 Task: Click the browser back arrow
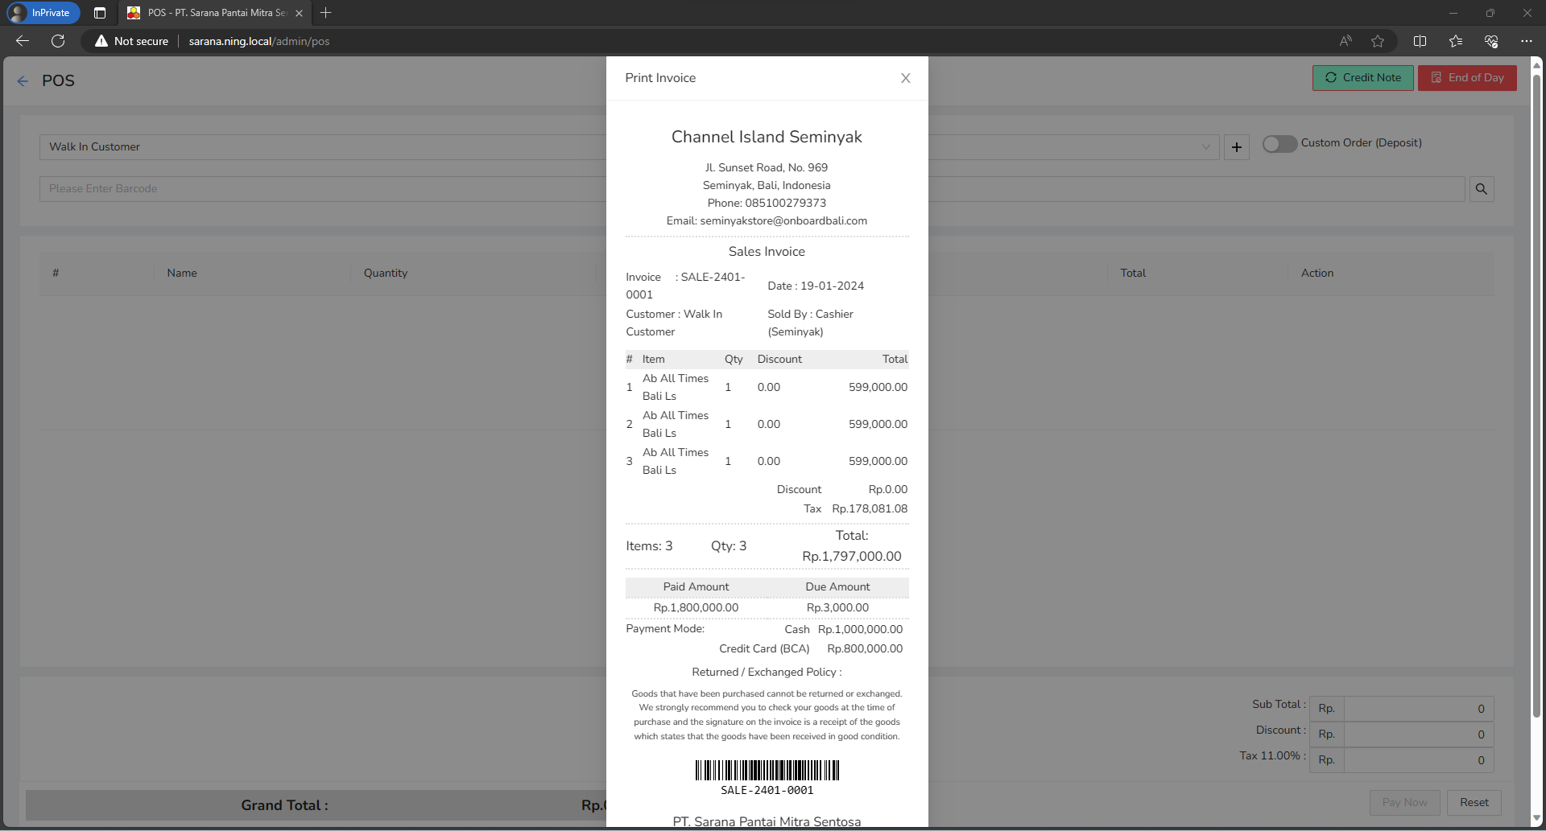23,41
